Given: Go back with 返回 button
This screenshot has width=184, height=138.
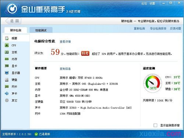Looking at the screenshot, I should (13, 21).
